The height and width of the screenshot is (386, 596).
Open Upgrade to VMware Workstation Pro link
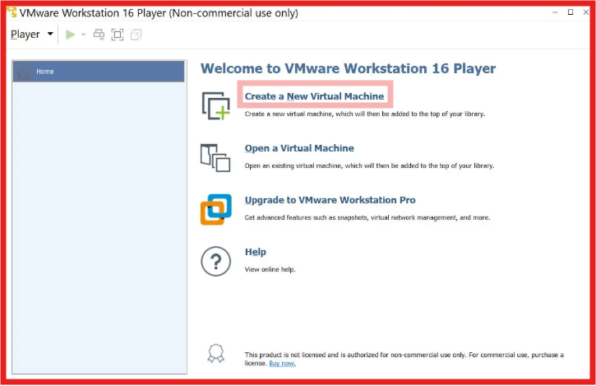pos(330,200)
